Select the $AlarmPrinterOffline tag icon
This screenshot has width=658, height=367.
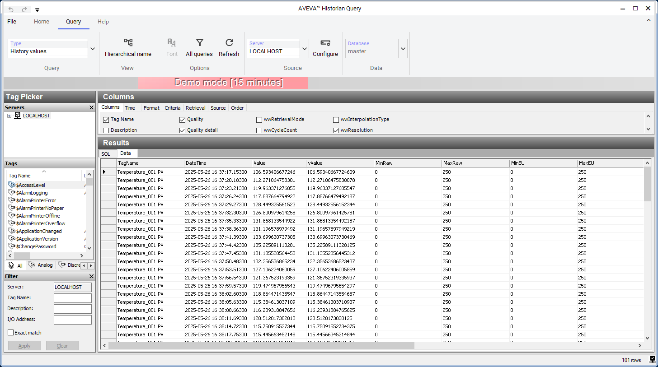click(x=12, y=216)
